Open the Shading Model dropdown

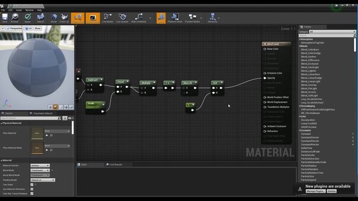pos(43,180)
